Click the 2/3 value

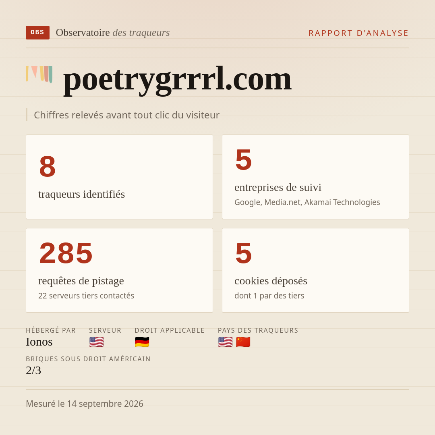[33, 371]
